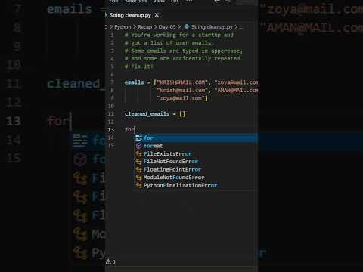The width and height of the screenshot is (363, 272).
Task: Click line number 11 in the gutter
Action: (x=111, y=114)
